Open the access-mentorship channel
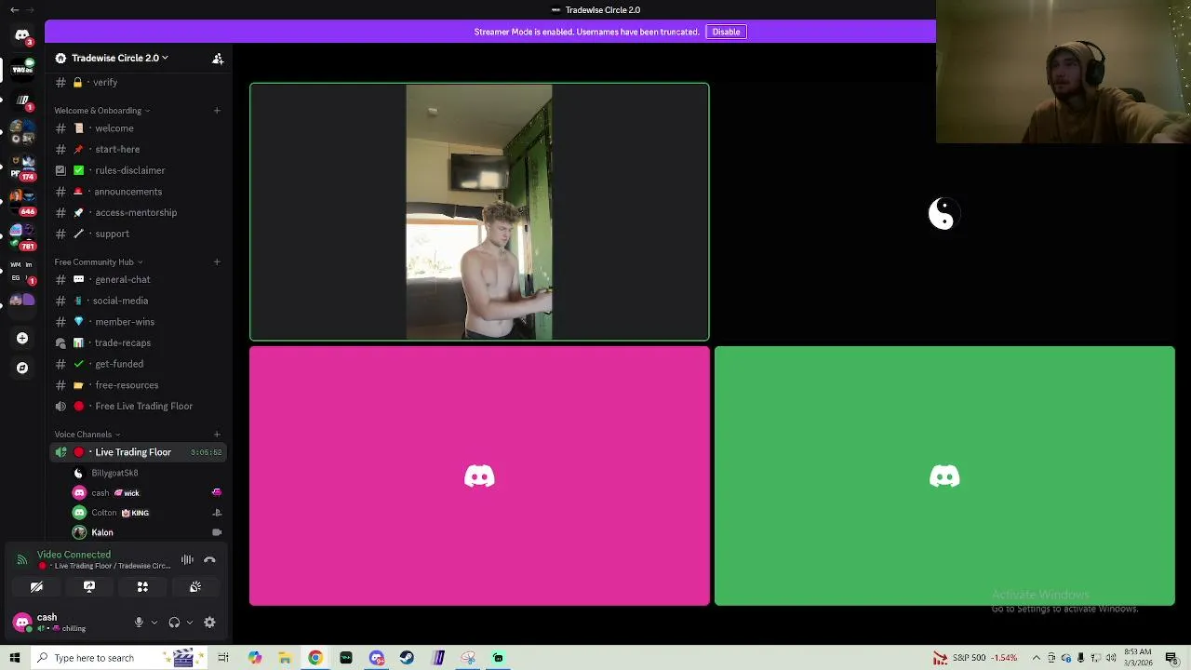1191x670 pixels. coord(138,212)
